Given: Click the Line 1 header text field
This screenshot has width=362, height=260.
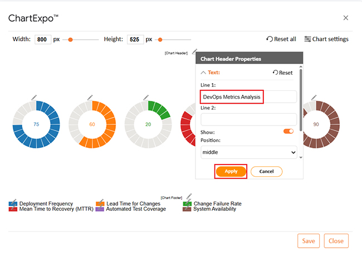Looking at the screenshot, I should (248, 97).
